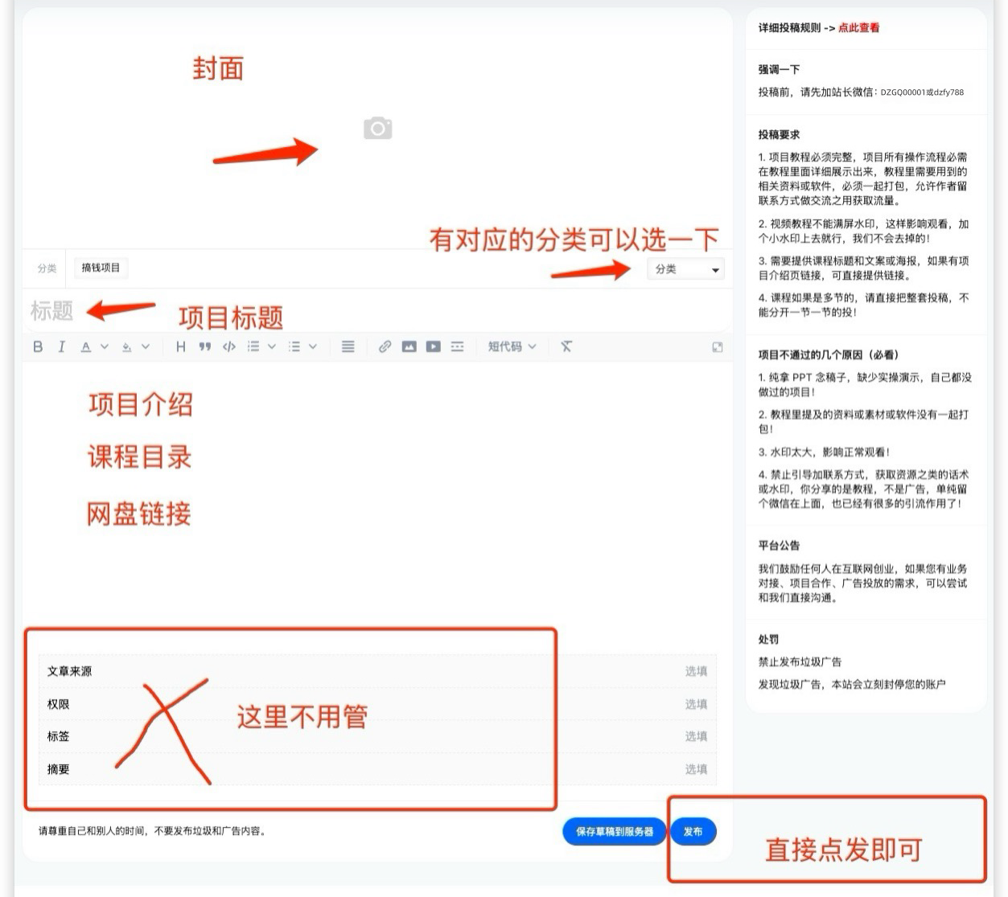Insert a blockquote

coord(205,346)
